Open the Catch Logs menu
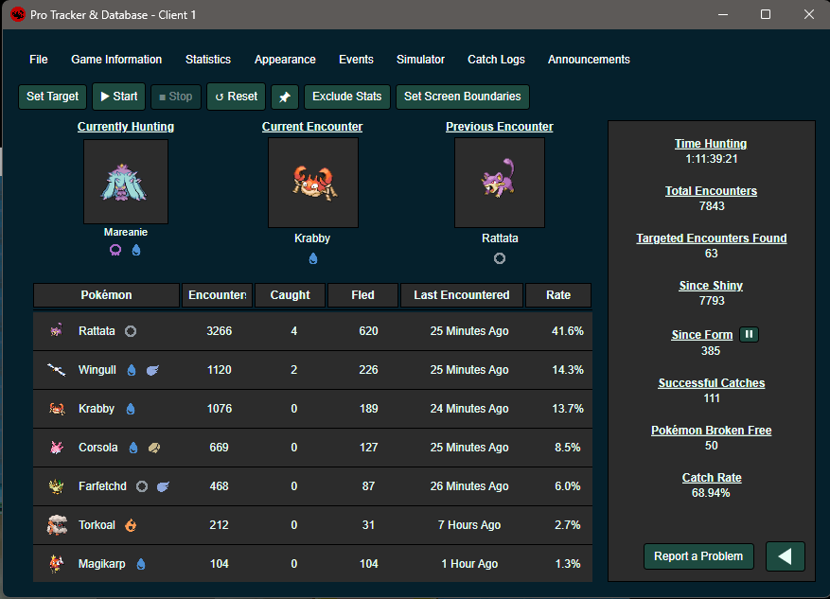This screenshot has width=830, height=599. coord(496,60)
